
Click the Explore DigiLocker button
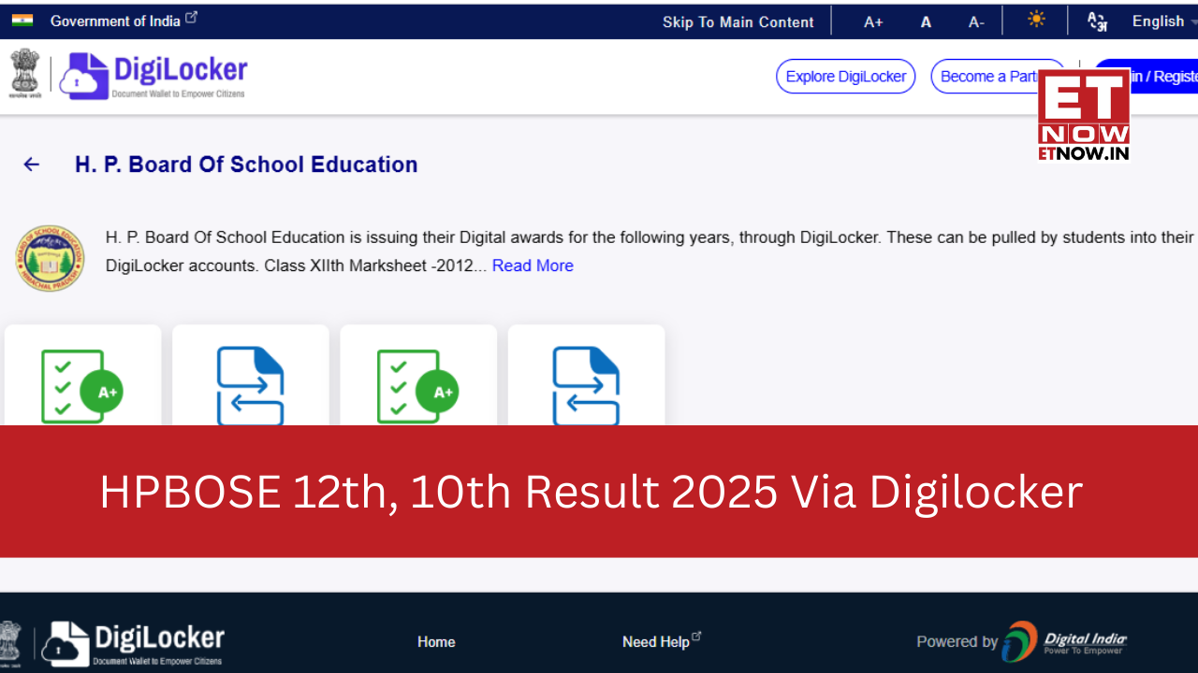tap(845, 76)
